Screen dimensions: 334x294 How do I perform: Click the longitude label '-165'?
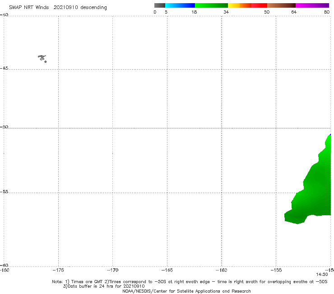(x=167, y=270)
